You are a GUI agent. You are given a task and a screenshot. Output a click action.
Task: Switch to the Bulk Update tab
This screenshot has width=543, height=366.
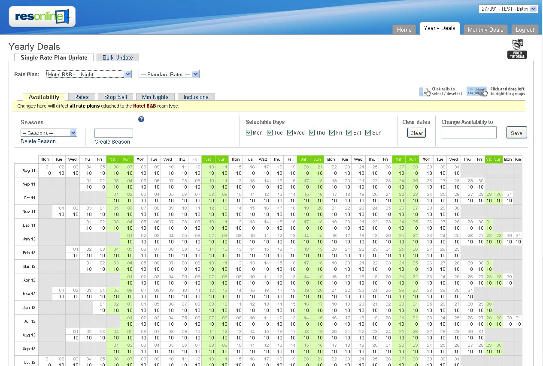[118, 57]
